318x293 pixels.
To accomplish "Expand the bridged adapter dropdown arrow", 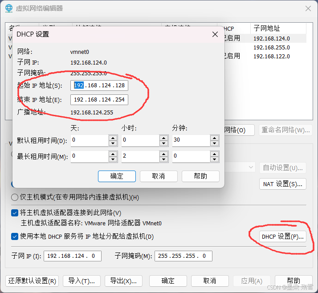I will (251, 167).
